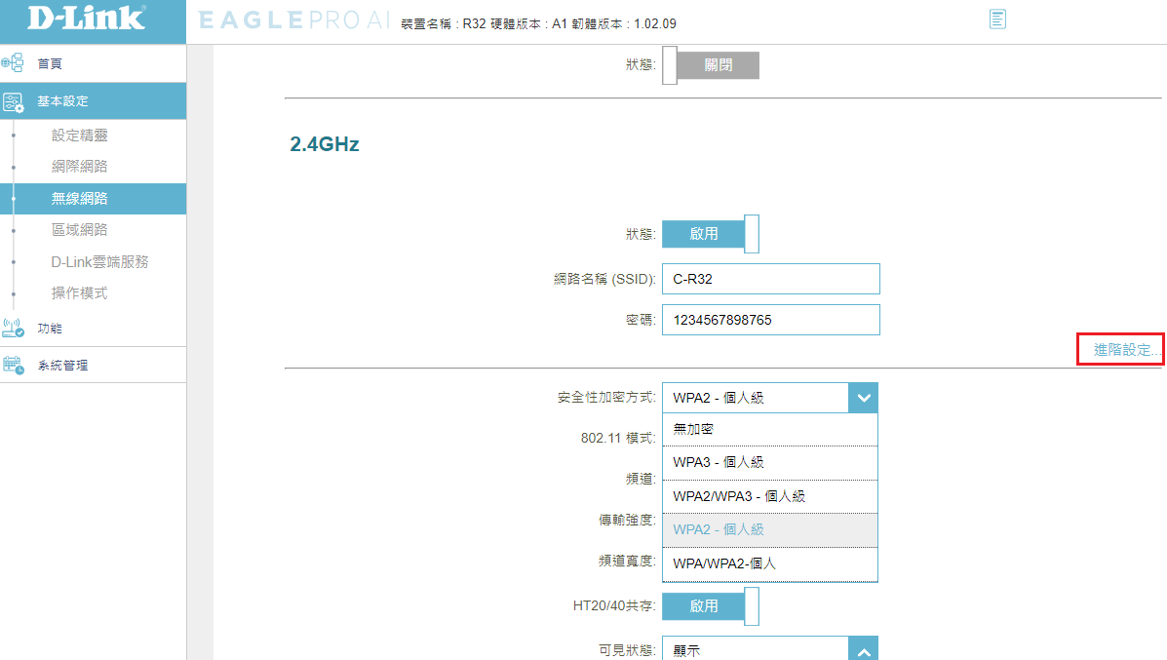Open the document icon in header

pyautogui.click(x=997, y=19)
